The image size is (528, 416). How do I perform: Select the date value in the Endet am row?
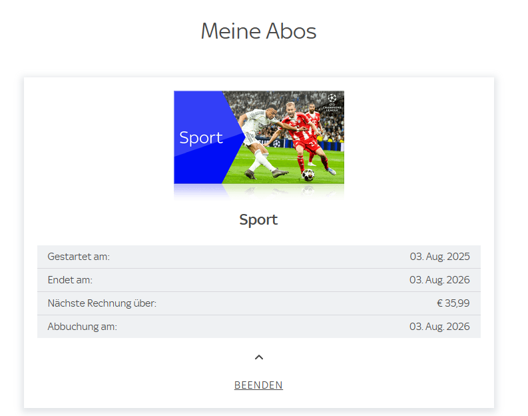click(x=439, y=280)
